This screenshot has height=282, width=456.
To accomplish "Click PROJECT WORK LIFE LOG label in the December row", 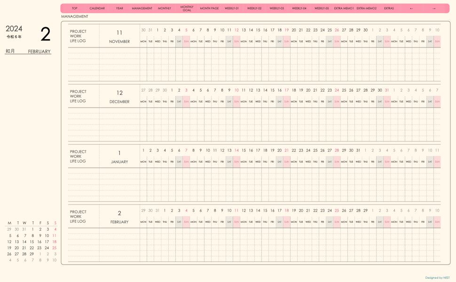I will (78, 96).
